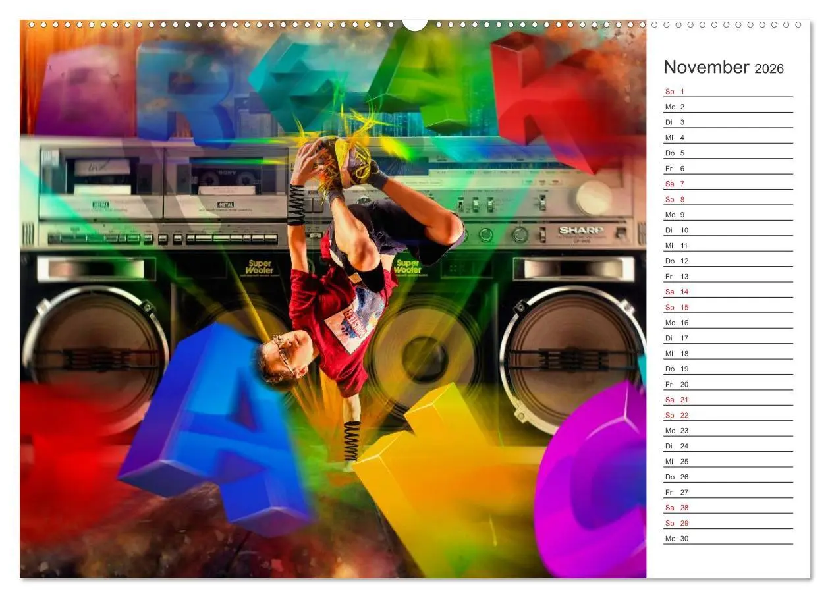
Task: Click the Mo 30 calendar row
Action: (728, 539)
